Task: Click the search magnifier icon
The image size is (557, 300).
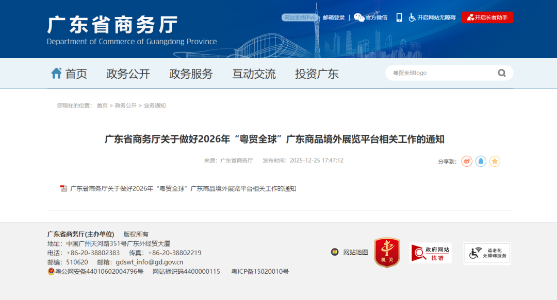Action: 501,73
